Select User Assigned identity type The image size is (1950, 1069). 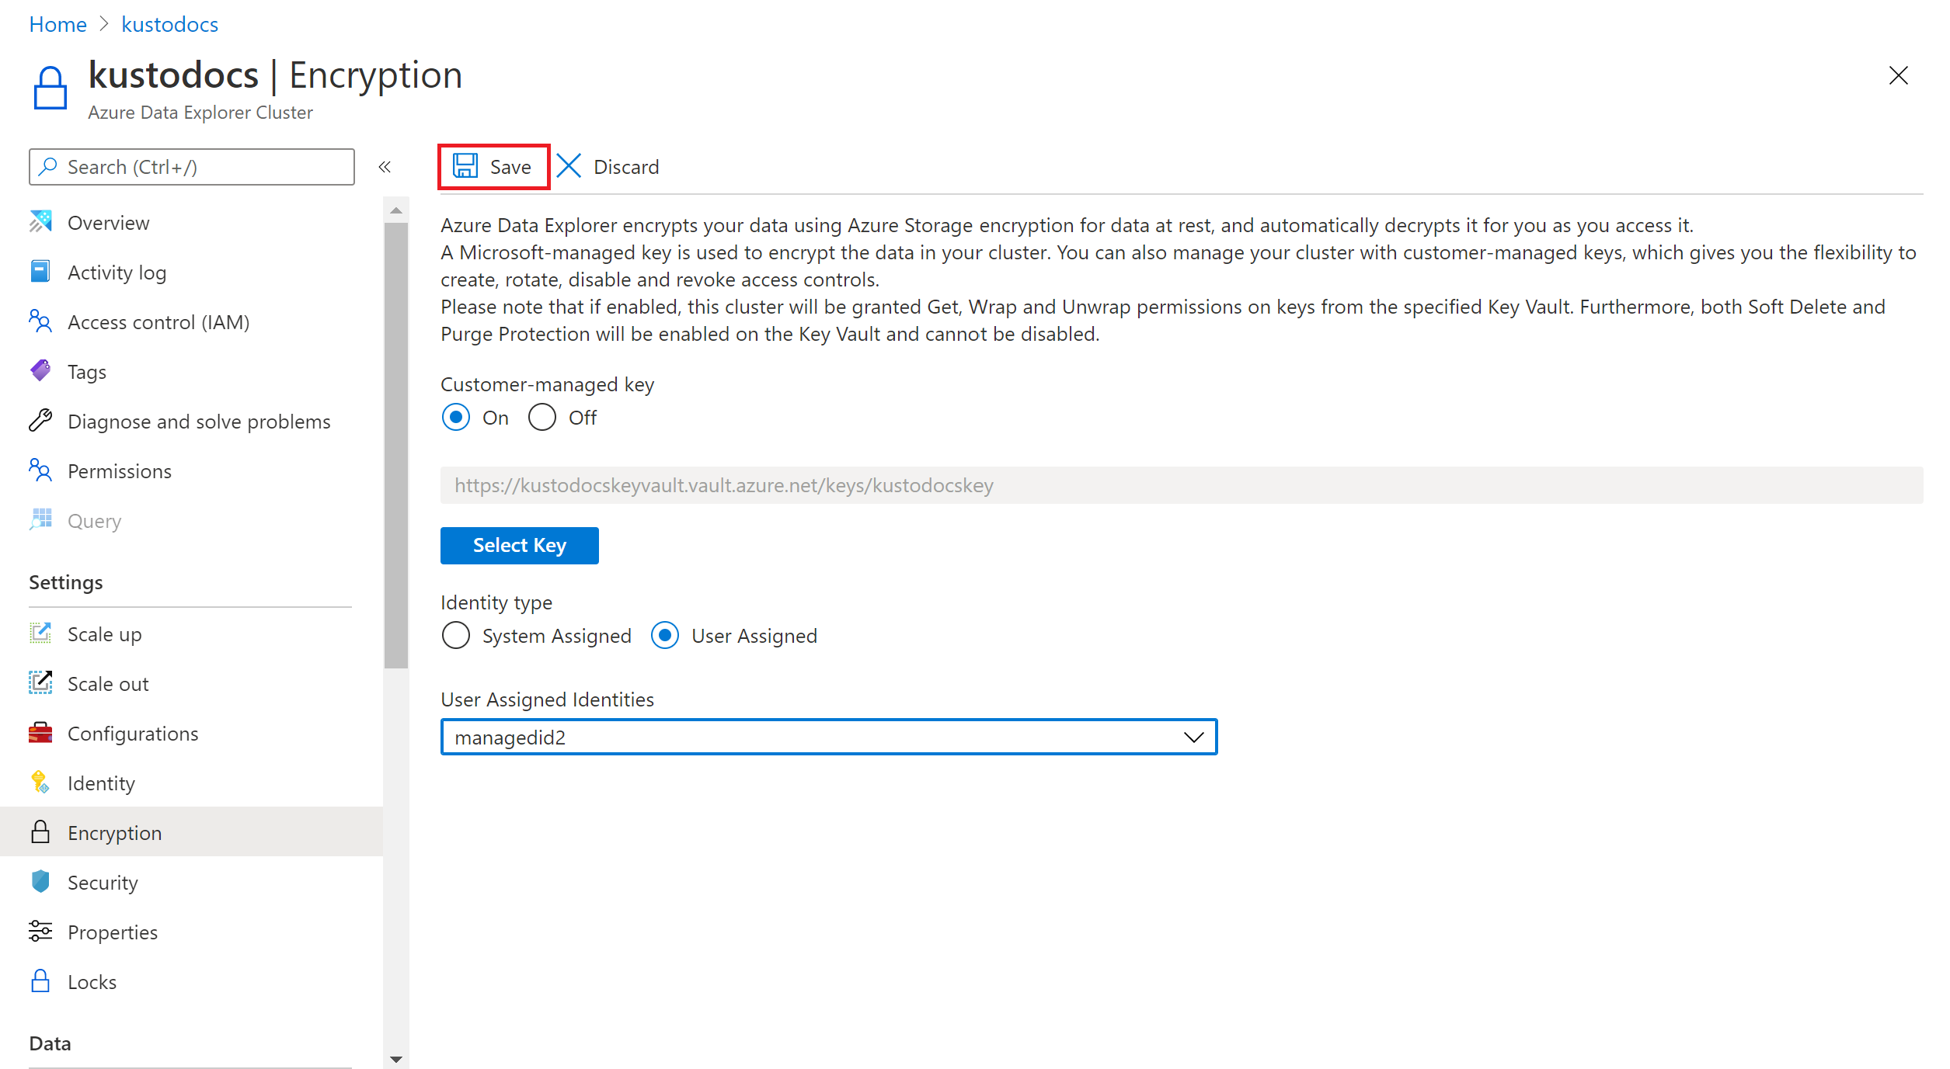(x=667, y=636)
